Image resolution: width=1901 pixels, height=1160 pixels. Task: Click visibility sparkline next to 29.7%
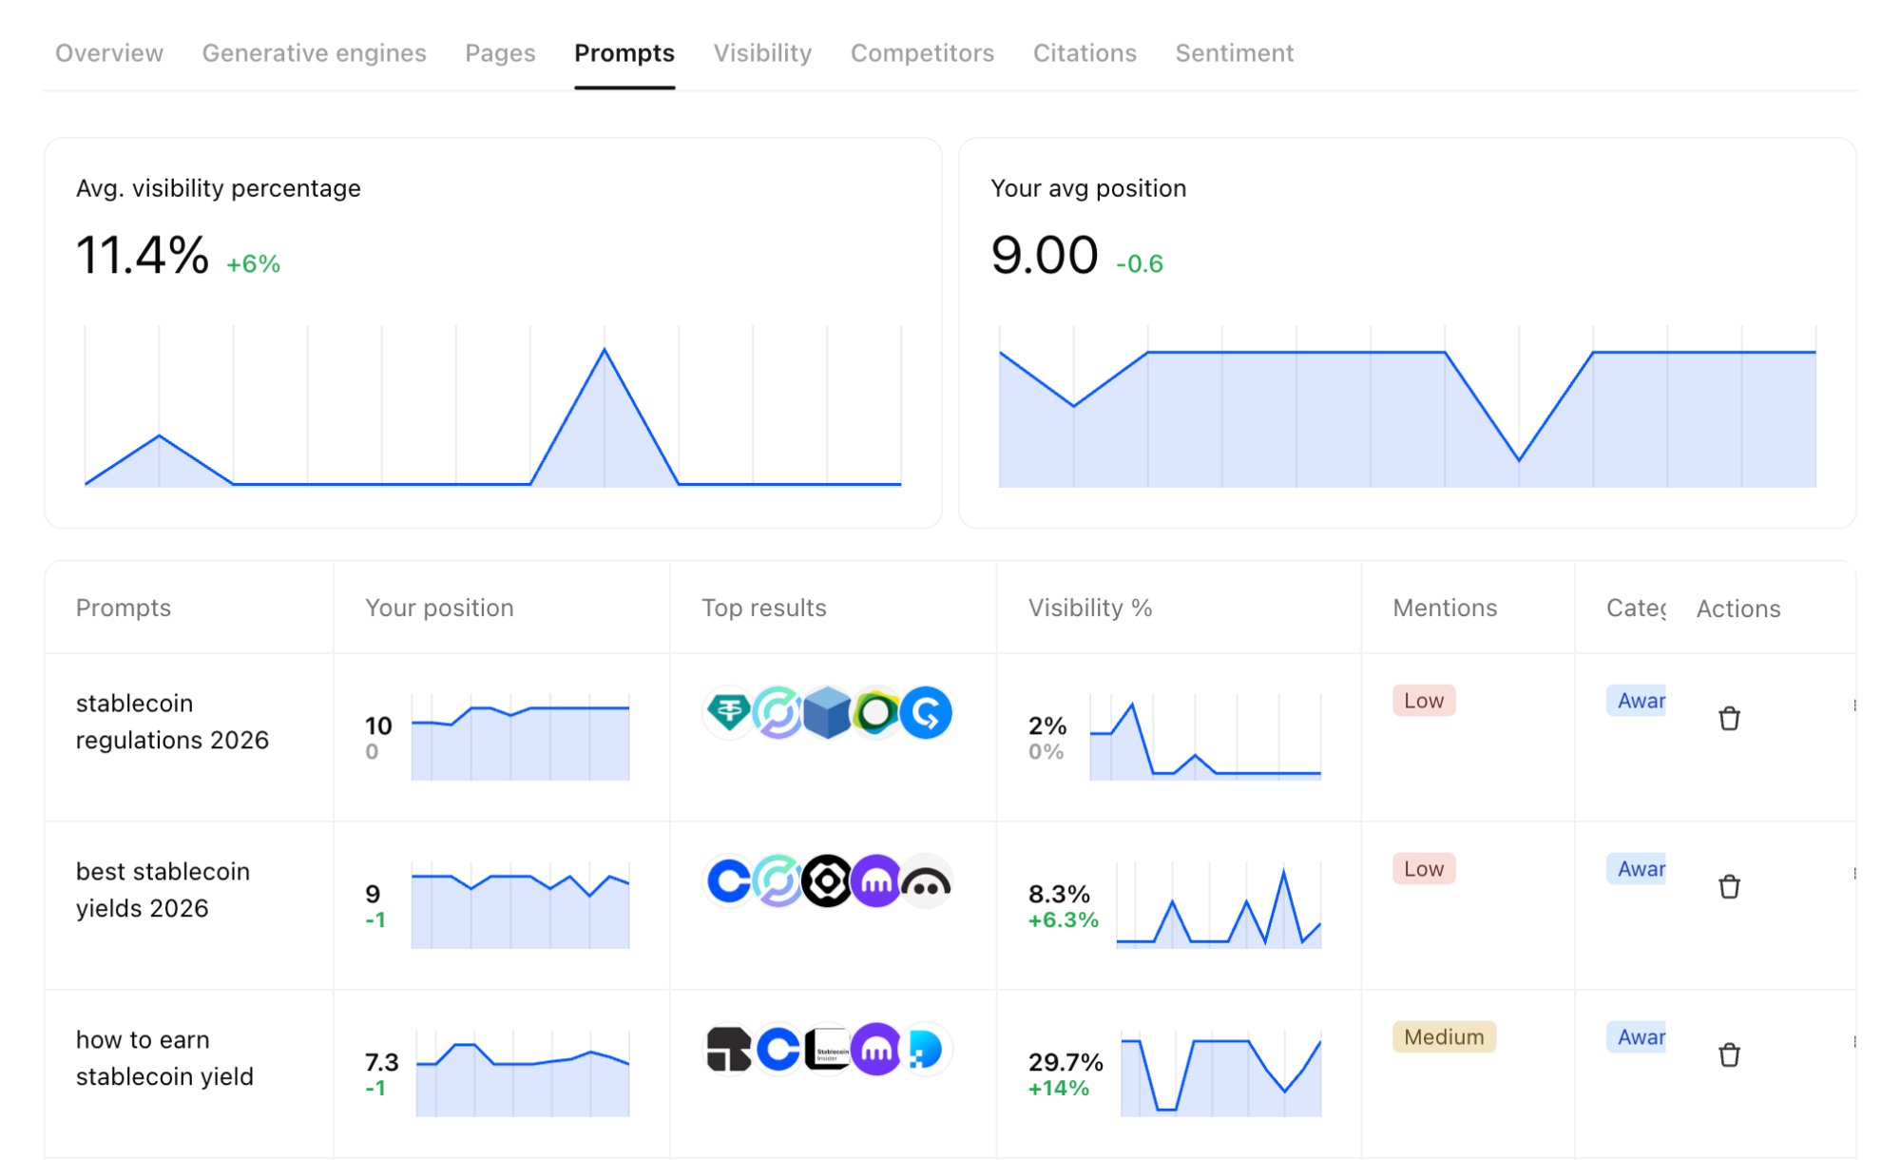click(1221, 1073)
